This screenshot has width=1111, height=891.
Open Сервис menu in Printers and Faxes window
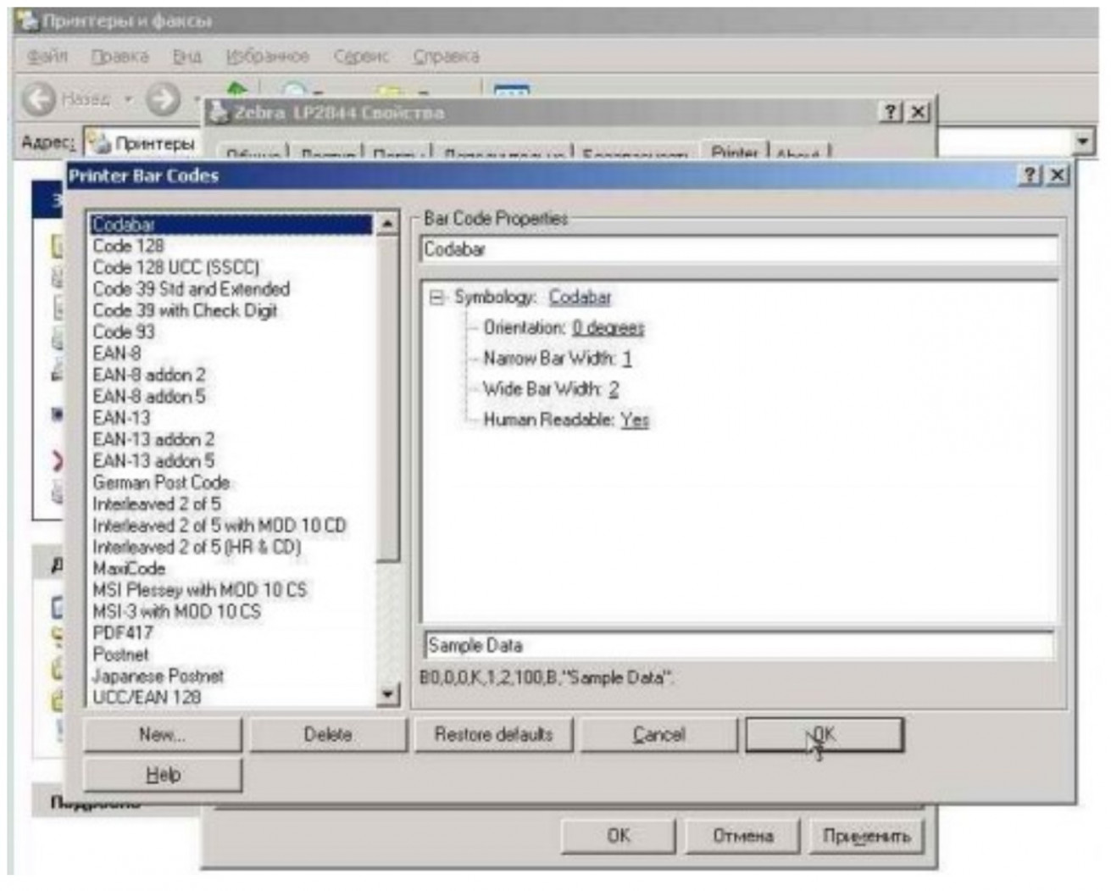pyautogui.click(x=361, y=56)
